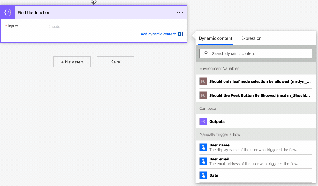Insert the Outputs dynamic value
This screenshot has height=186, width=318.
(x=217, y=122)
